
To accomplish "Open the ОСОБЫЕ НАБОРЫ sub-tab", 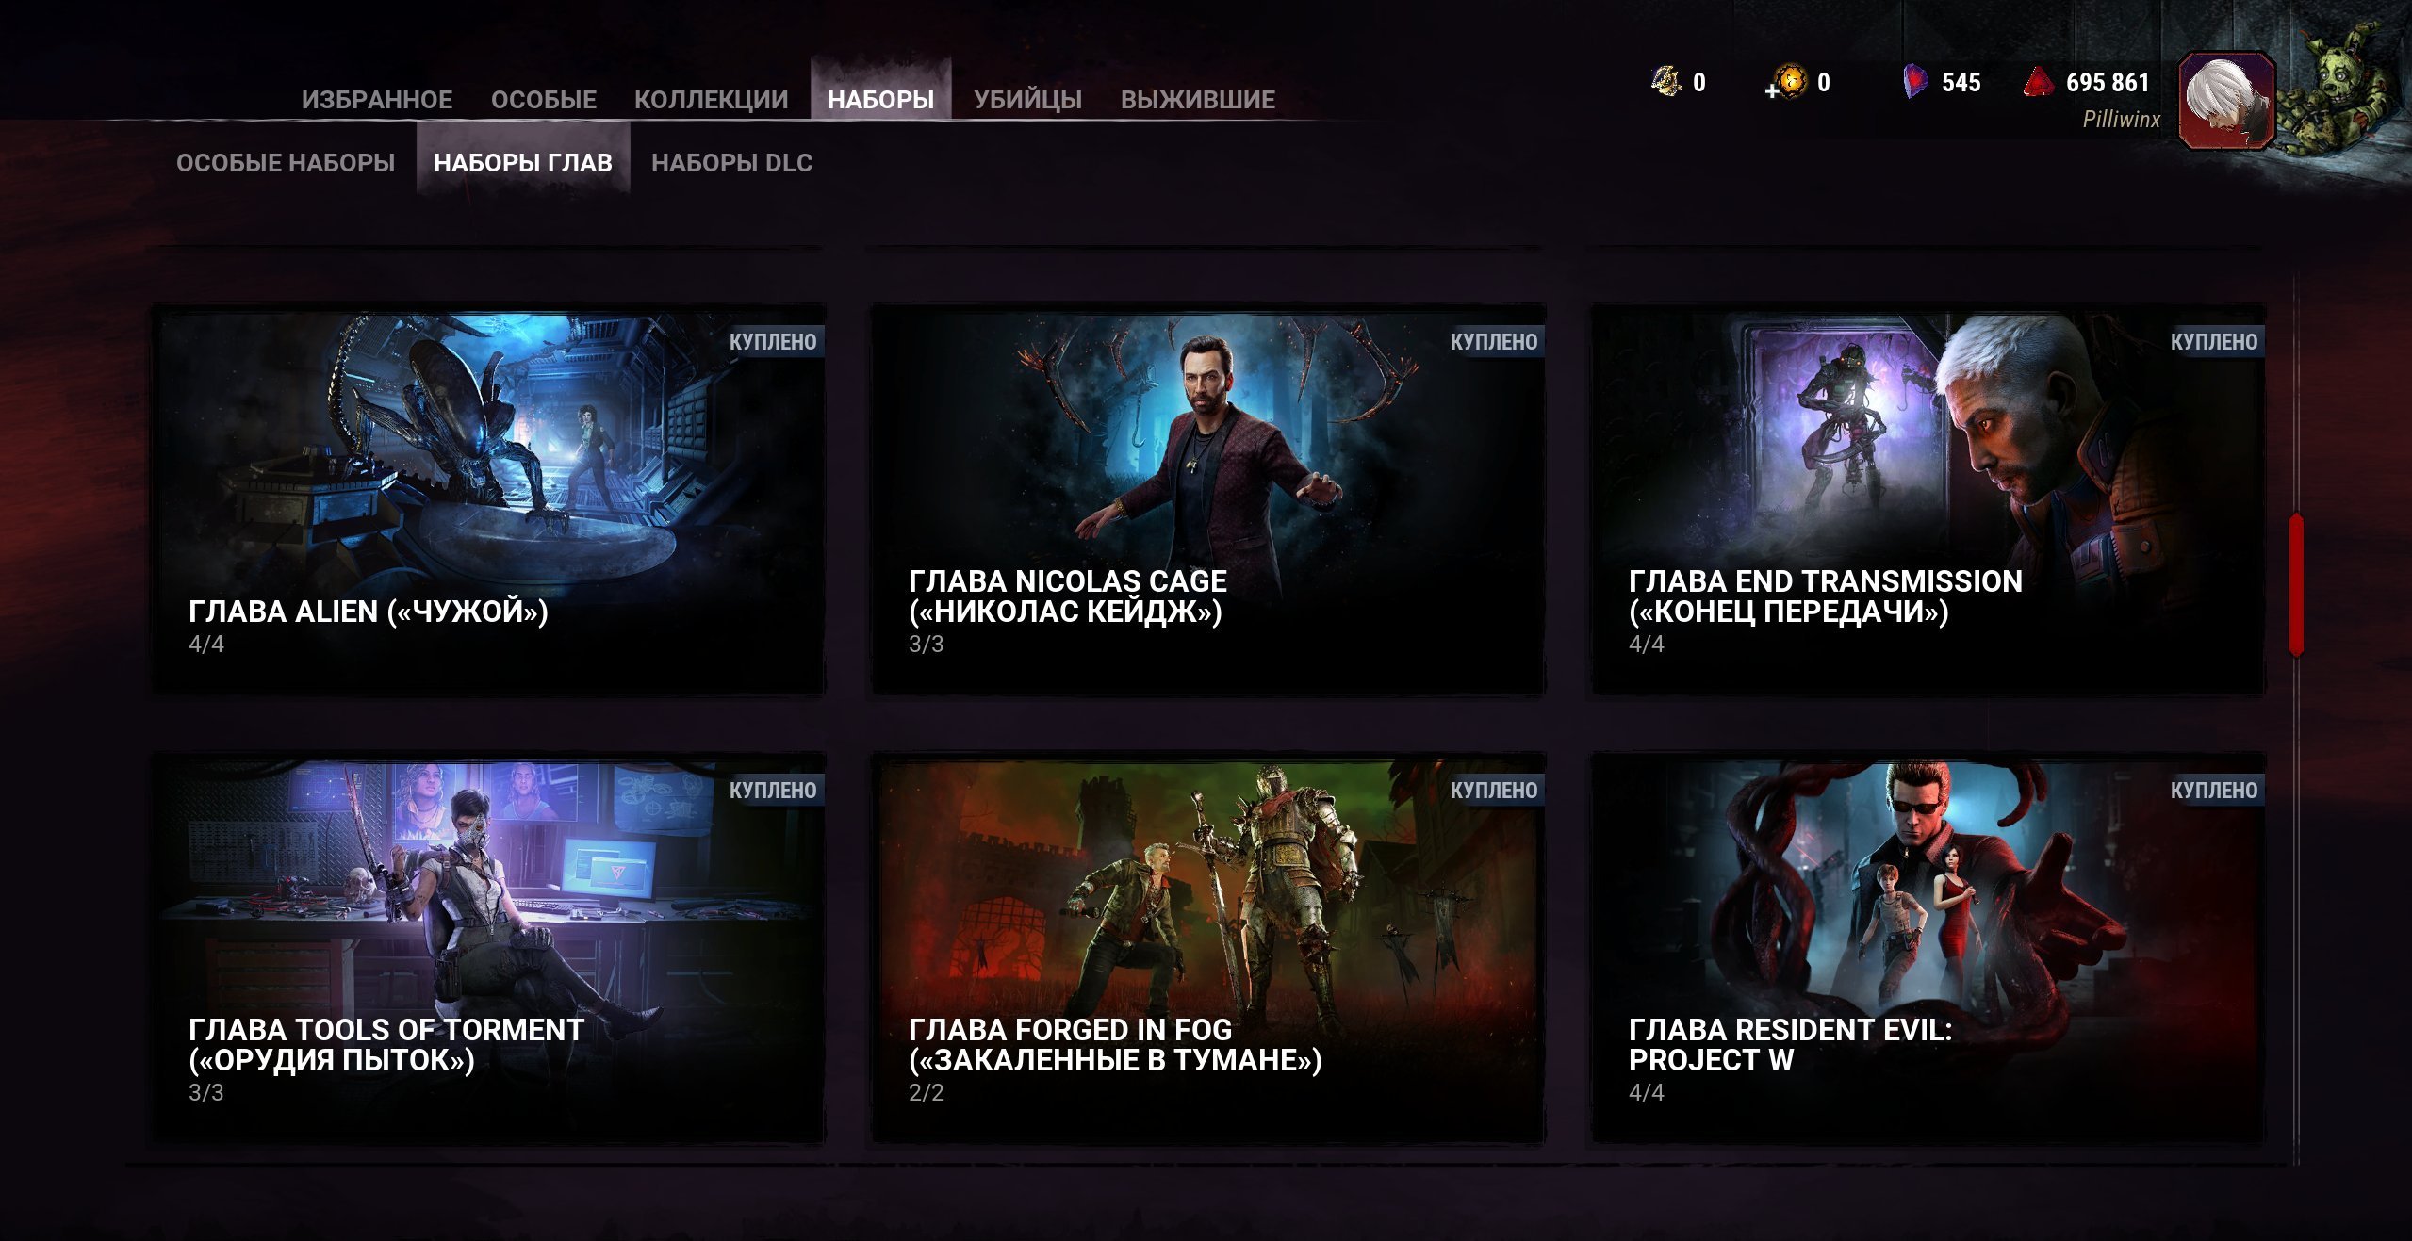I will [286, 163].
